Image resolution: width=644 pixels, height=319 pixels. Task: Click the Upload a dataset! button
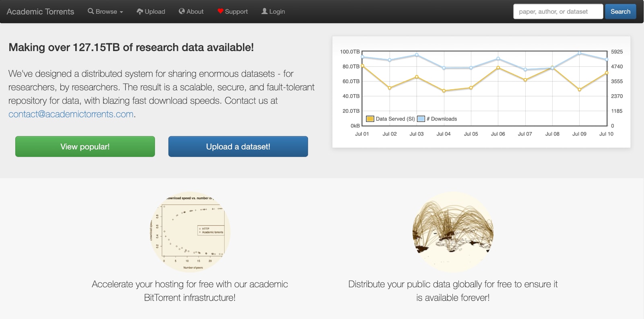pos(238,146)
